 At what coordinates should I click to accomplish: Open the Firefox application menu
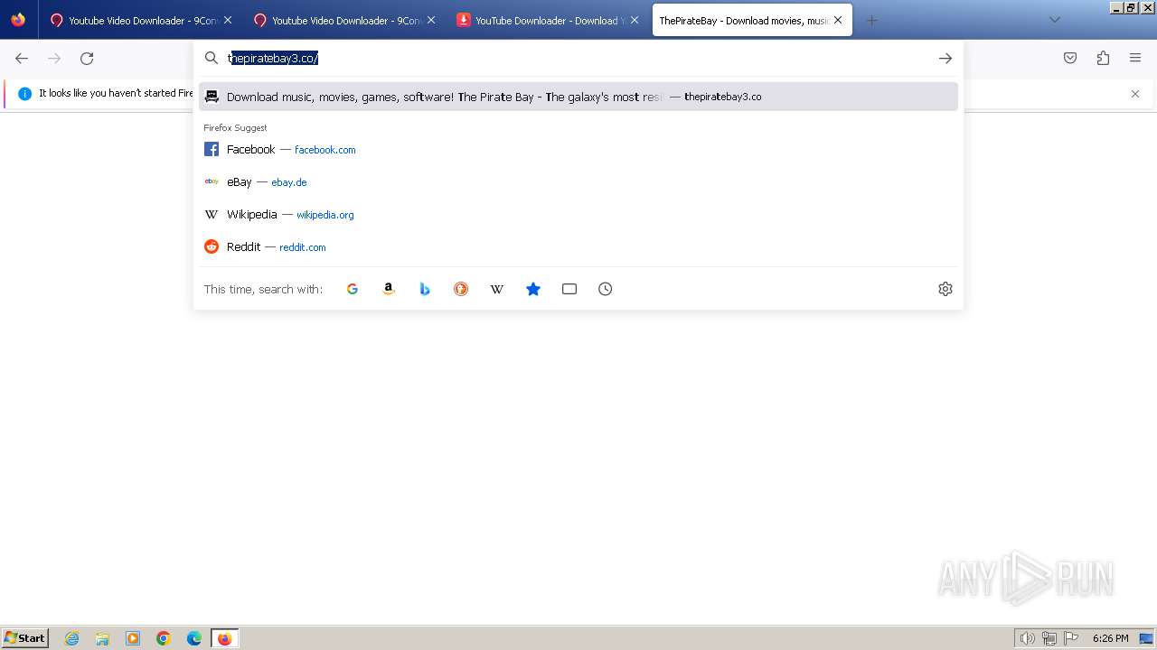pos(1135,59)
